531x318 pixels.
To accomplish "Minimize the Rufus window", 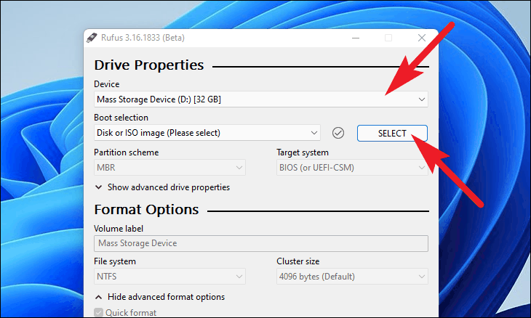I will click(356, 38).
